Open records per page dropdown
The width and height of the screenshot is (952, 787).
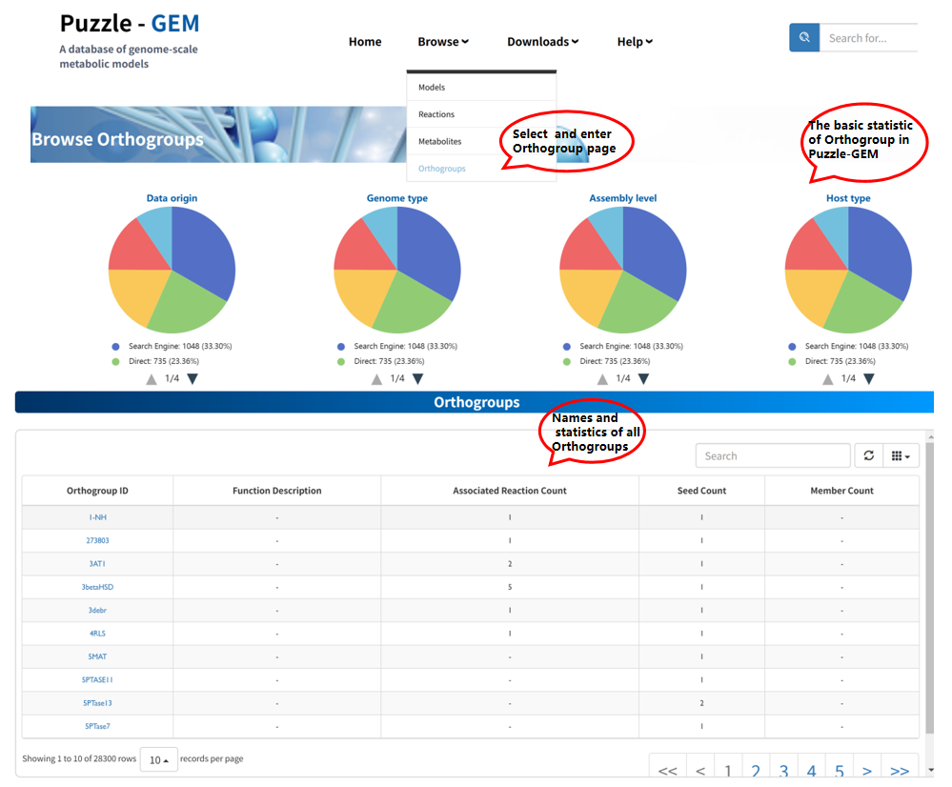(x=158, y=759)
